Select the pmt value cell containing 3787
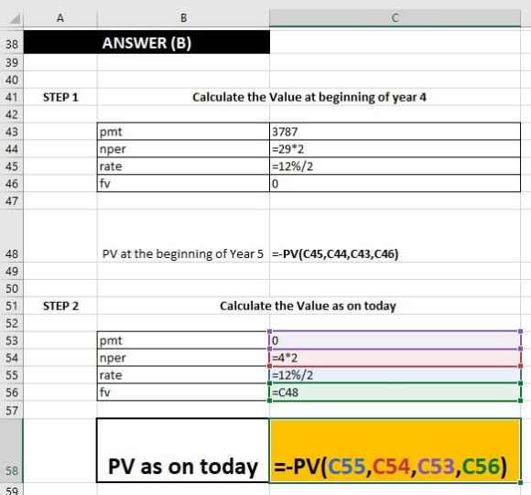This screenshot has height=495, width=531. pos(395,132)
